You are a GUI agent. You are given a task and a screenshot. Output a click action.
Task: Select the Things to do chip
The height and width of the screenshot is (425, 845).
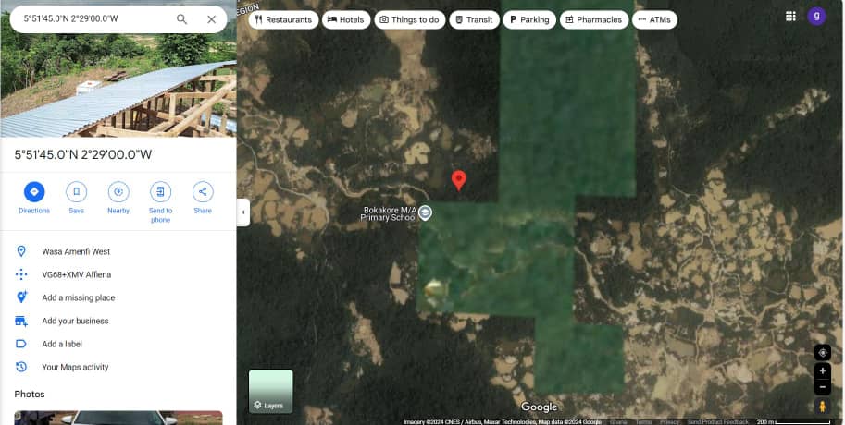coord(410,20)
